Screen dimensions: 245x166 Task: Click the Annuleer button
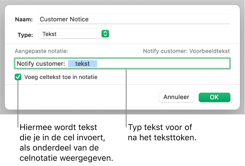coord(176,97)
